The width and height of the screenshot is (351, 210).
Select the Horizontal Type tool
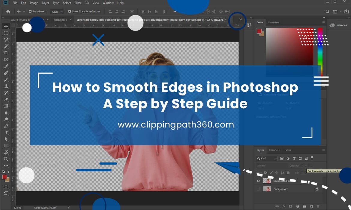[6, 133]
